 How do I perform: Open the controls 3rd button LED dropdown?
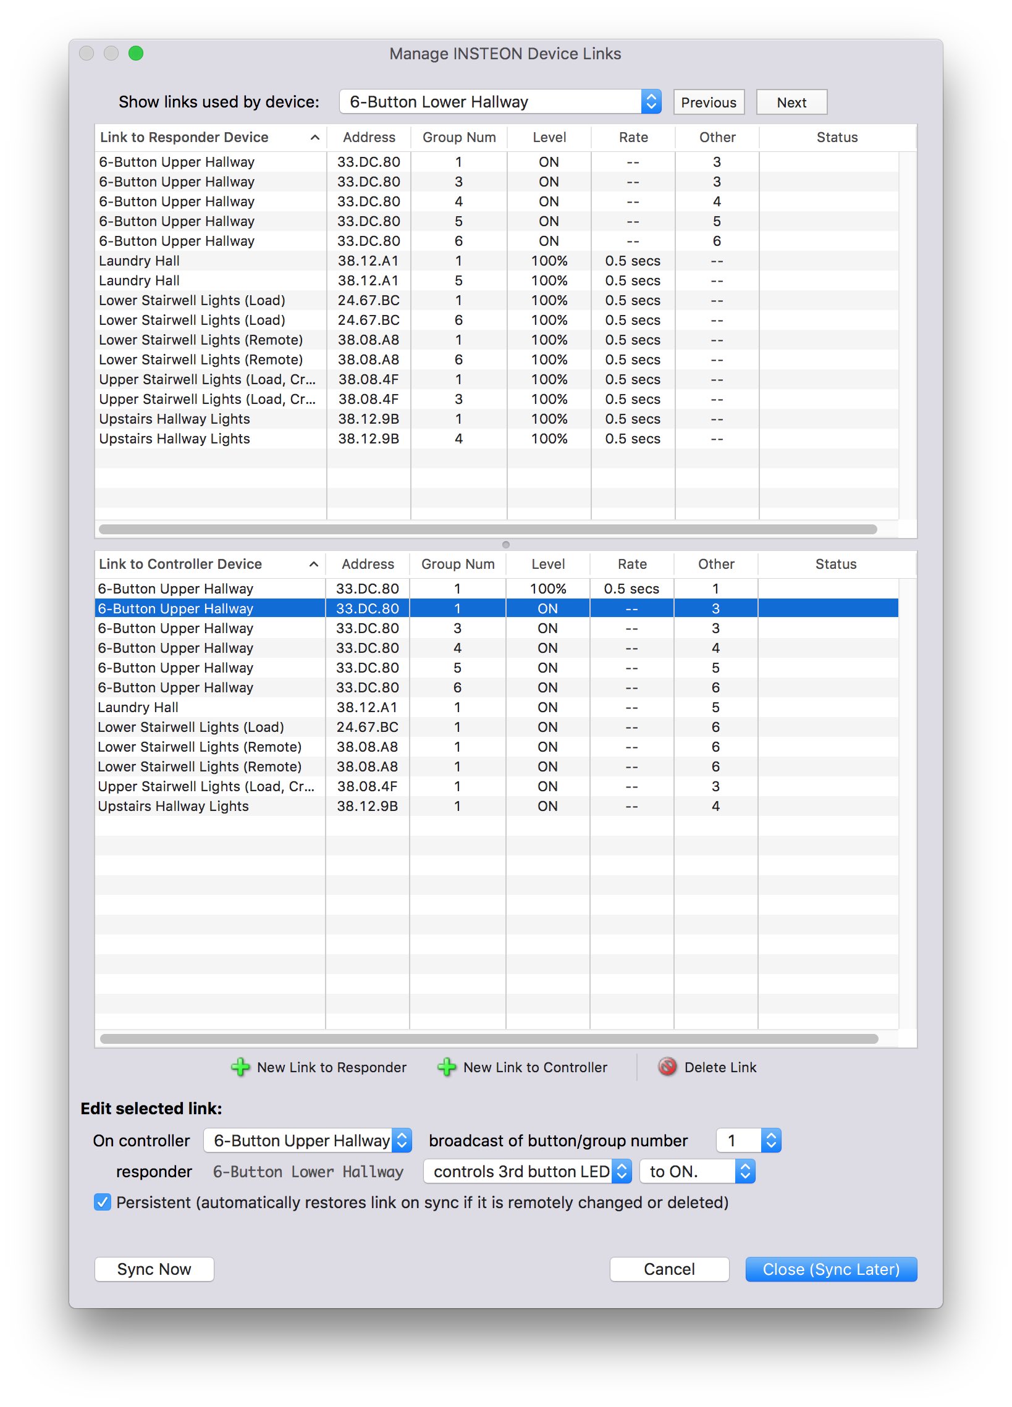(x=528, y=1171)
